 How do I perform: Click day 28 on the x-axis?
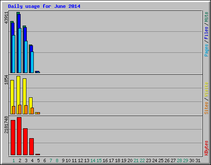[179, 160]
